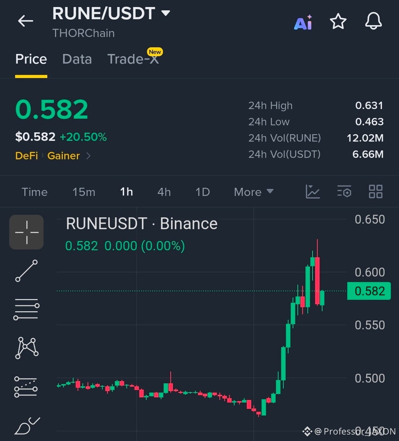Click the green 0.582 price axis label
The image size is (399, 441).
tap(369, 291)
